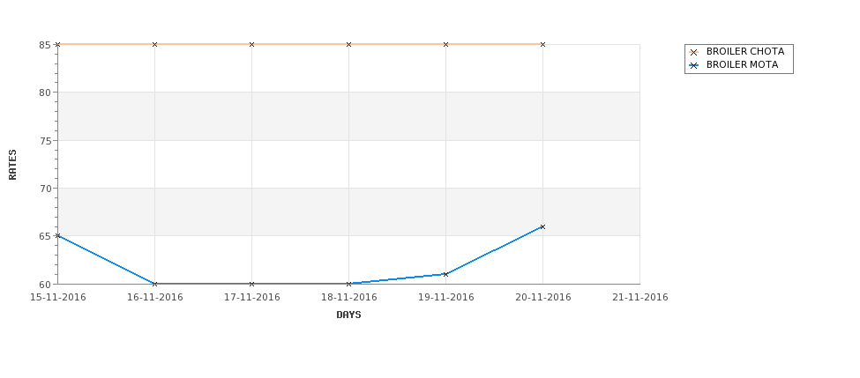Viewport: 860px width, 378px height.
Task: Click the 85 value on rates axis
Action: (x=45, y=45)
